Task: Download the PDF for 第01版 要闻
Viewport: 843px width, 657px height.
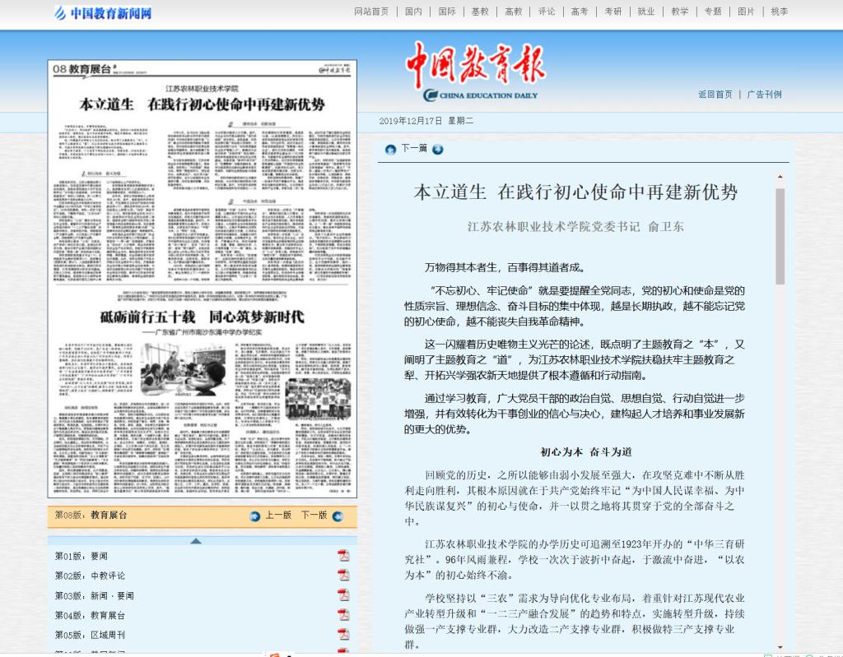Action: 343,555
